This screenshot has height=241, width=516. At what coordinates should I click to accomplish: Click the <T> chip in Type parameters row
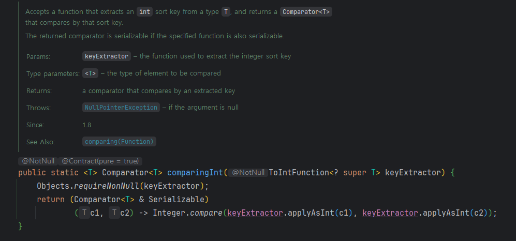pyautogui.click(x=90, y=73)
